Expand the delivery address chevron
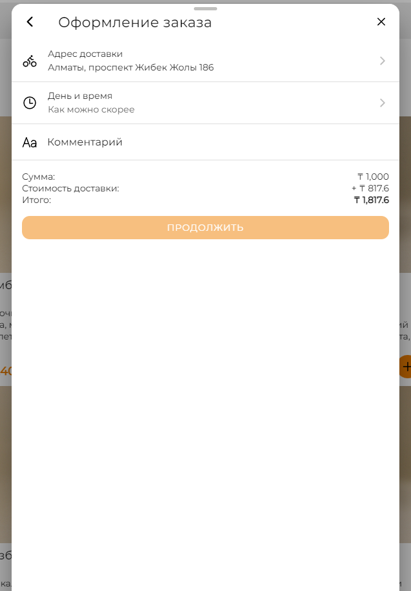This screenshot has width=411, height=591. click(383, 61)
